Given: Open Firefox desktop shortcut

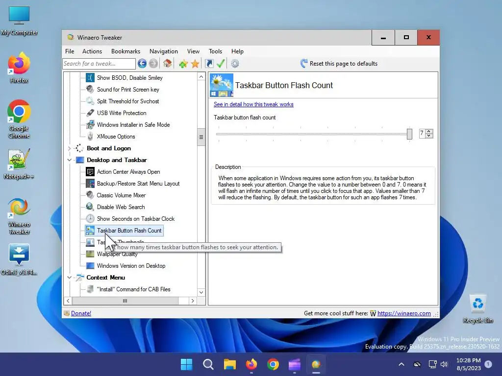Looking at the screenshot, I should (x=19, y=68).
